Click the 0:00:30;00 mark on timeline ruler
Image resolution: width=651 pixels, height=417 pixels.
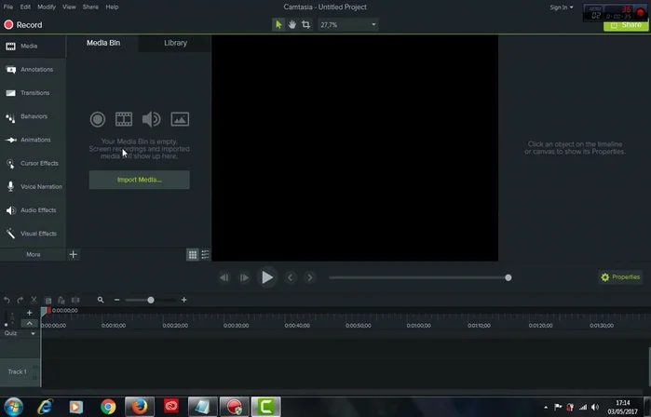236,326
